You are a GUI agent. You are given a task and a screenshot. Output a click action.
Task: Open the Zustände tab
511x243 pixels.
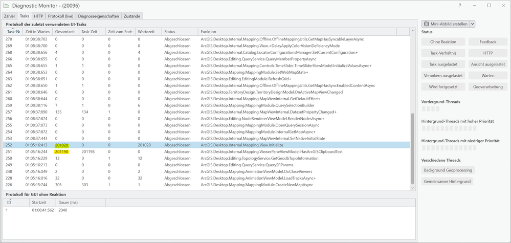[x=131, y=16]
